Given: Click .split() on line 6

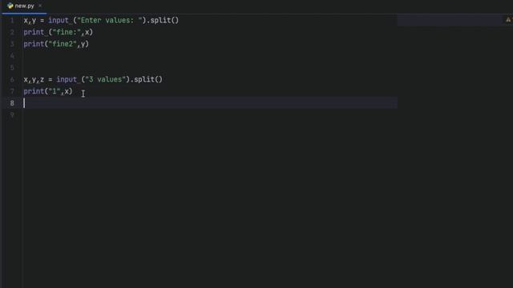Looking at the screenshot, I should pyautogui.click(x=146, y=79).
